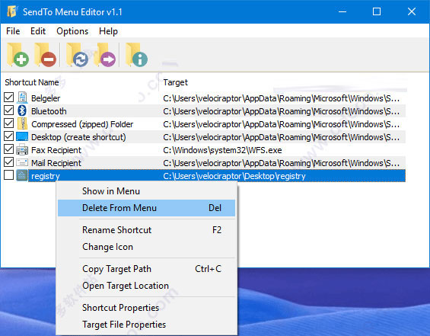
Task: Select the Compressed zipped folder icon
Action: [22, 123]
